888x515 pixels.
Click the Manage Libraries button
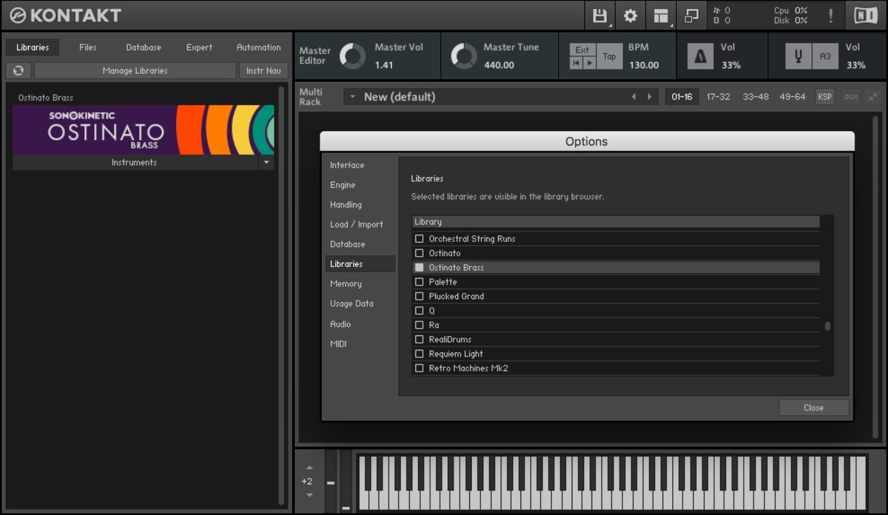pos(135,70)
